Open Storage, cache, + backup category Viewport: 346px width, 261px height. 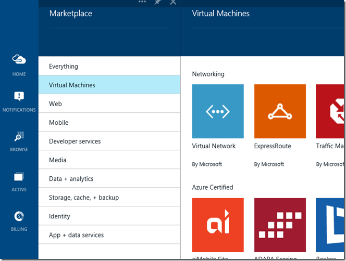[83, 198]
